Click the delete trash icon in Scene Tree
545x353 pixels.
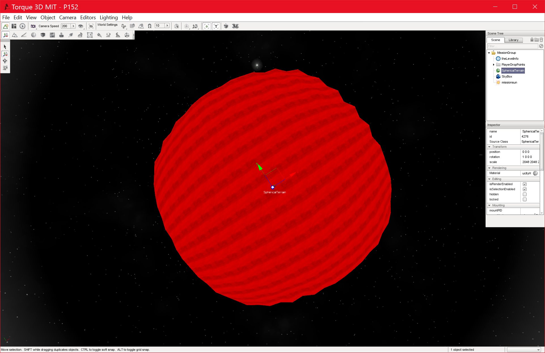tap(541, 40)
